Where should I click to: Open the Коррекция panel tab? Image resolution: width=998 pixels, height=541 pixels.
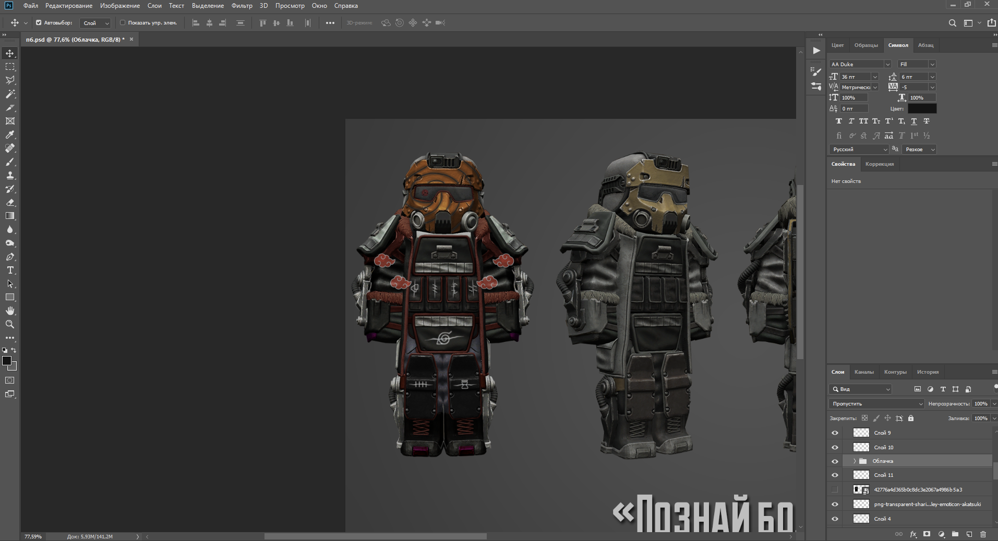(880, 164)
